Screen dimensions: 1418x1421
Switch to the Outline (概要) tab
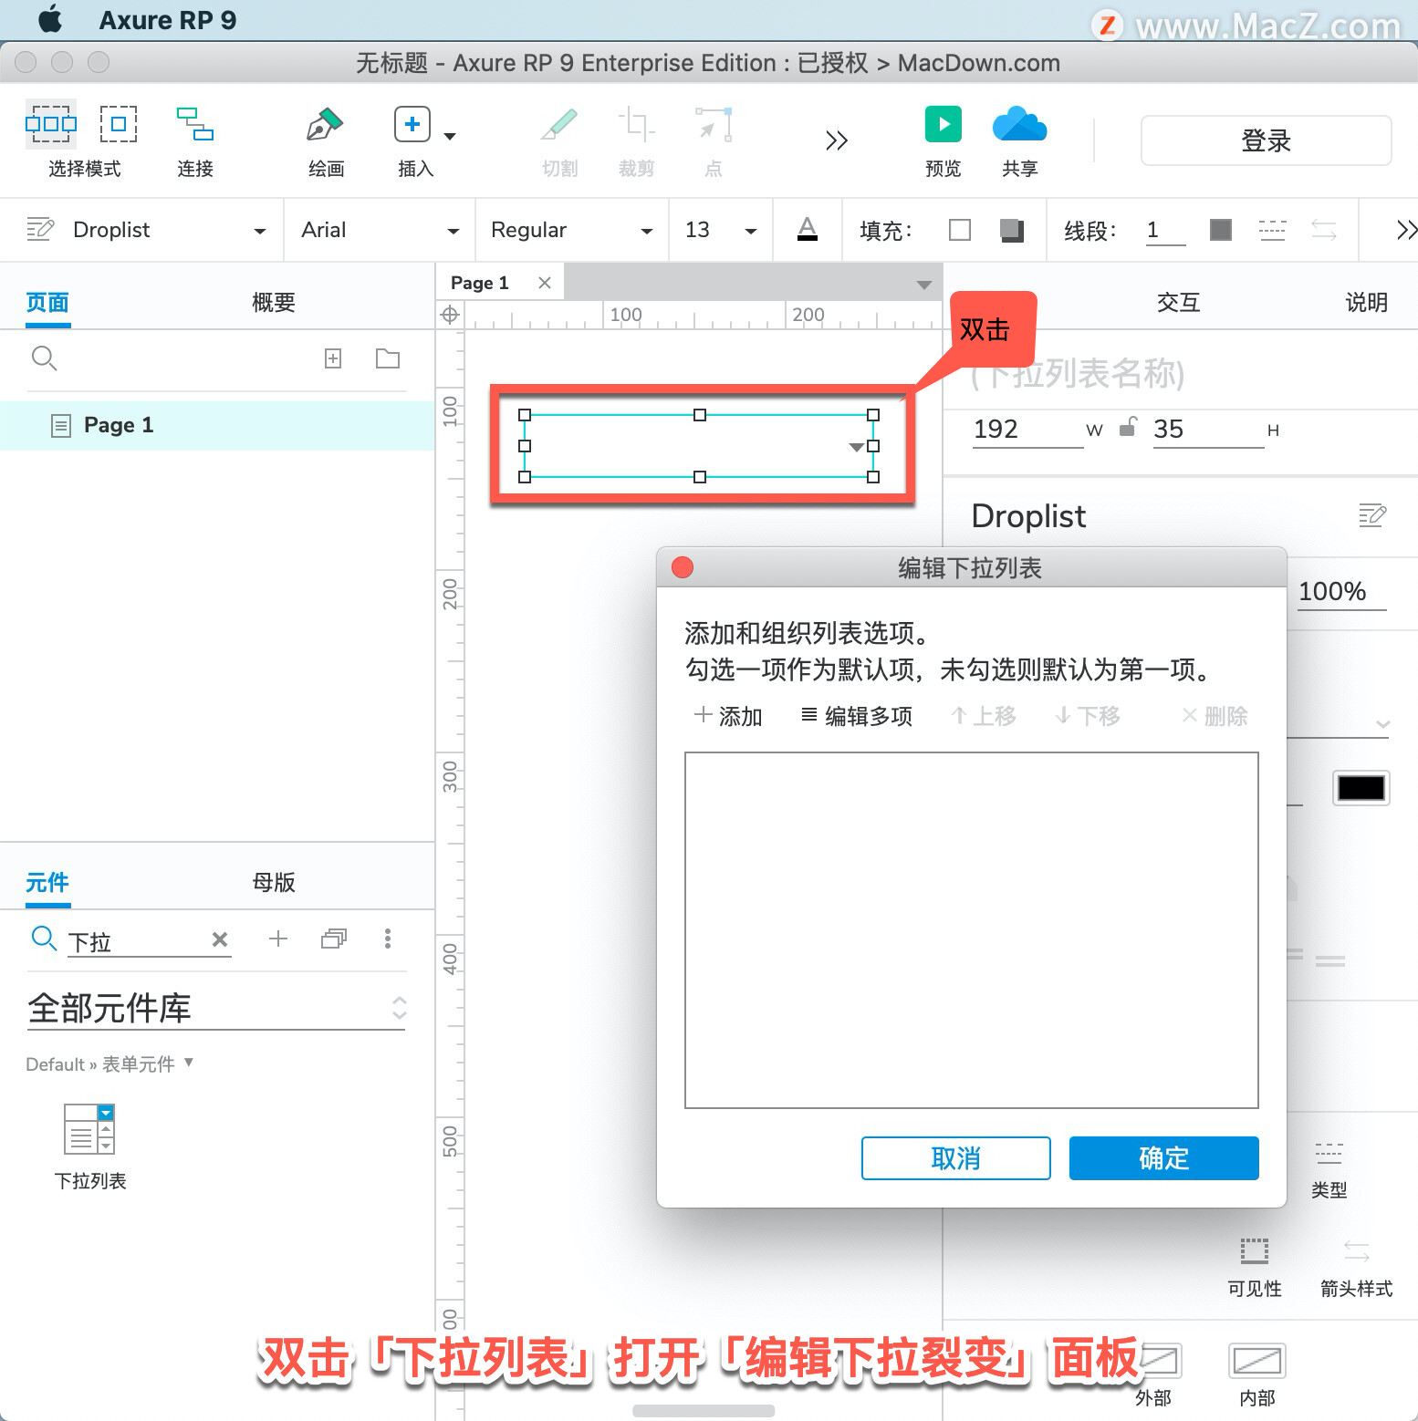[274, 302]
